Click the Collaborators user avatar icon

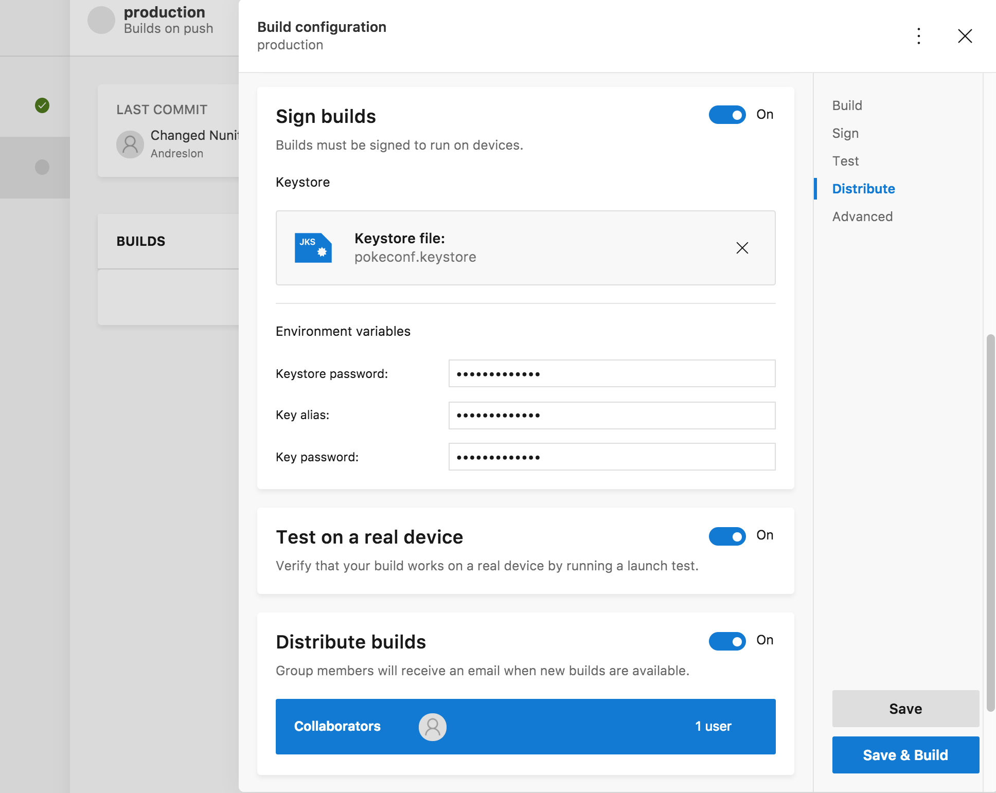coord(432,727)
